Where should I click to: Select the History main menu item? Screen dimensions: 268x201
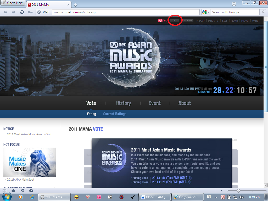(124, 103)
